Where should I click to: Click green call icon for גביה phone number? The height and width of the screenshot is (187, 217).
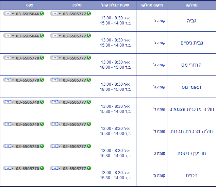click(89, 14)
